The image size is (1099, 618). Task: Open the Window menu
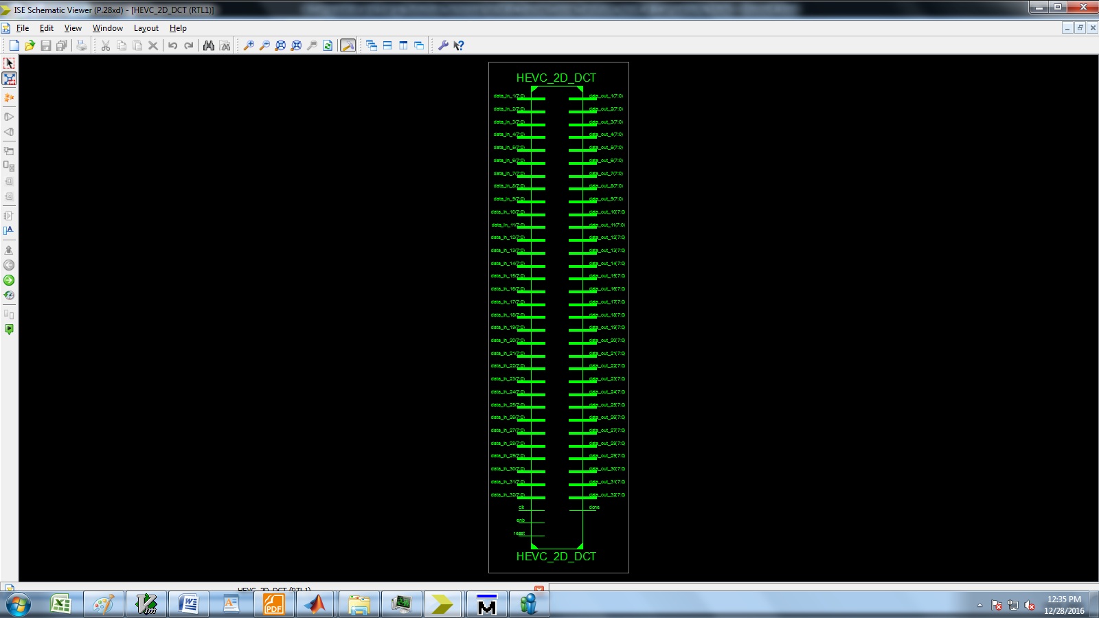pos(107,28)
